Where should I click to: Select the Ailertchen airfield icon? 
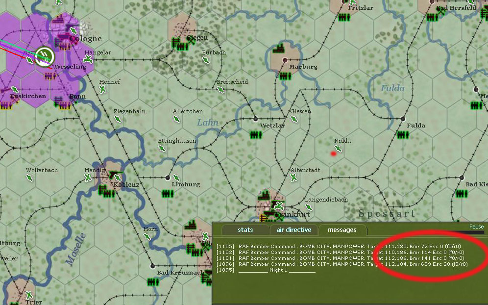tap(176, 119)
